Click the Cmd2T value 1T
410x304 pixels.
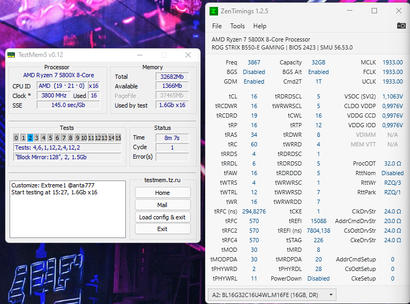tap(318, 81)
